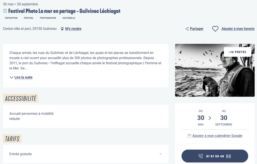The width and height of the screenshot is (257, 164).
Task: Open the Photographie category tag
Action: (48, 18)
